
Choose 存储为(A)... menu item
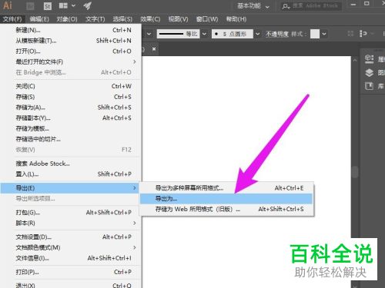[71, 108]
